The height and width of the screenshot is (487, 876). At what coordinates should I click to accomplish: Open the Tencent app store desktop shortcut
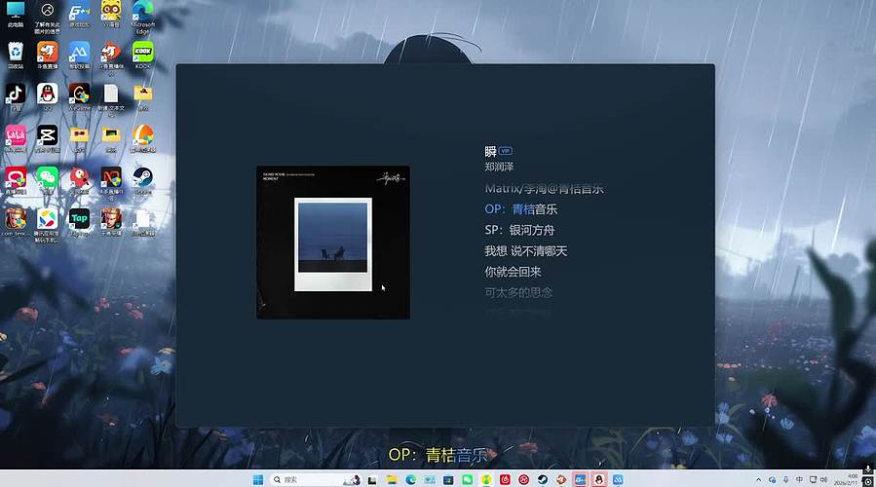click(48, 226)
